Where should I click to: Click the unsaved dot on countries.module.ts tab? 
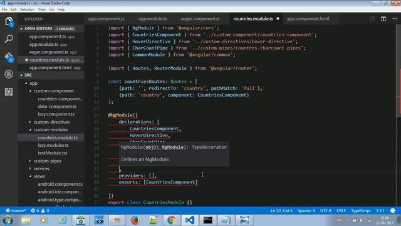point(278,19)
